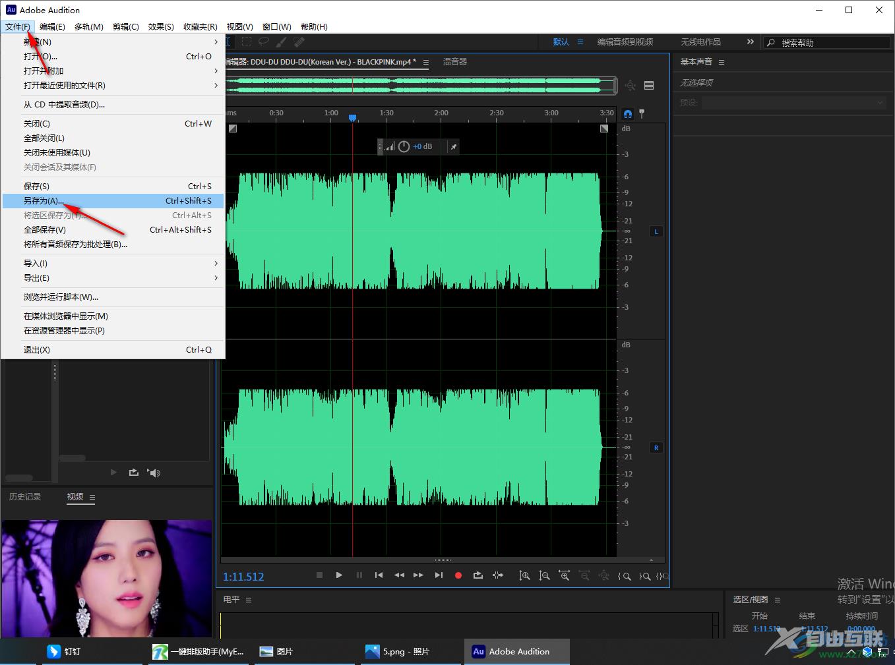Viewport: 895px width, 665px height.
Task: Click blue playhead marker on timeline
Action: [353, 117]
